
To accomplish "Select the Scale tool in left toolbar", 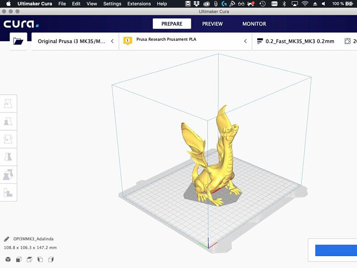I will [x=8, y=121].
